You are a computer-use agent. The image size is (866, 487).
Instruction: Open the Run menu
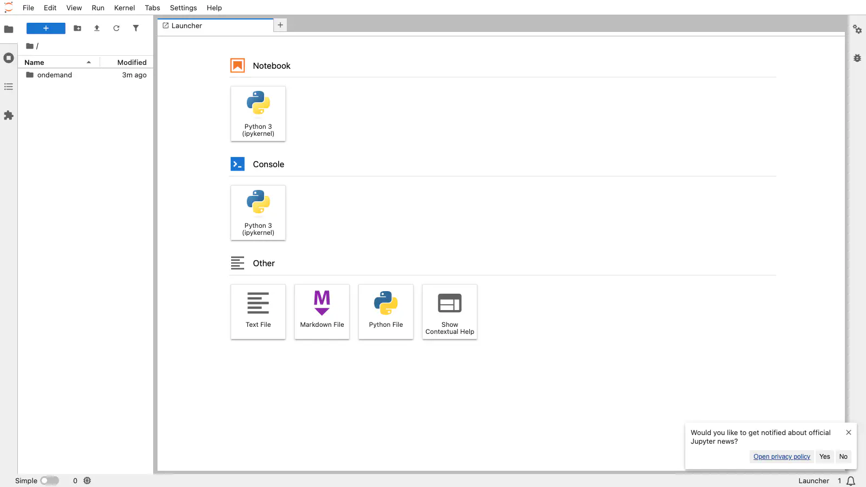pos(98,8)
